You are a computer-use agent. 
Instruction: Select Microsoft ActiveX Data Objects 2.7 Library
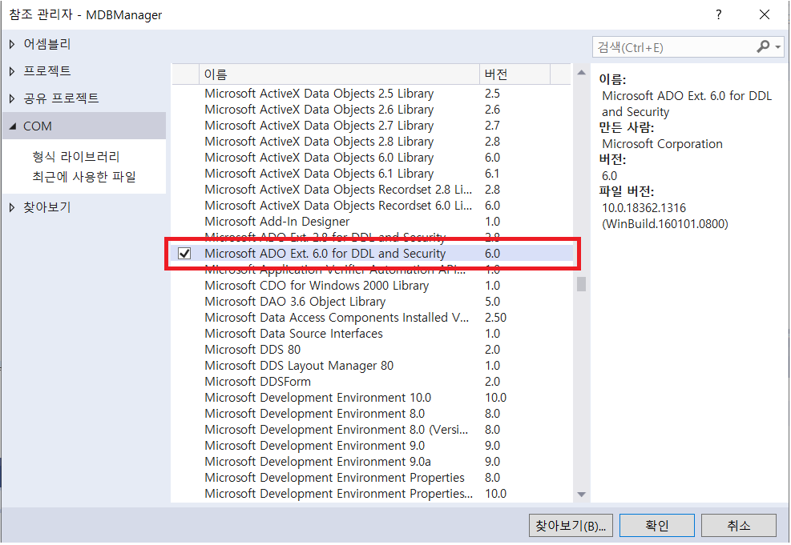click(371, 126)
